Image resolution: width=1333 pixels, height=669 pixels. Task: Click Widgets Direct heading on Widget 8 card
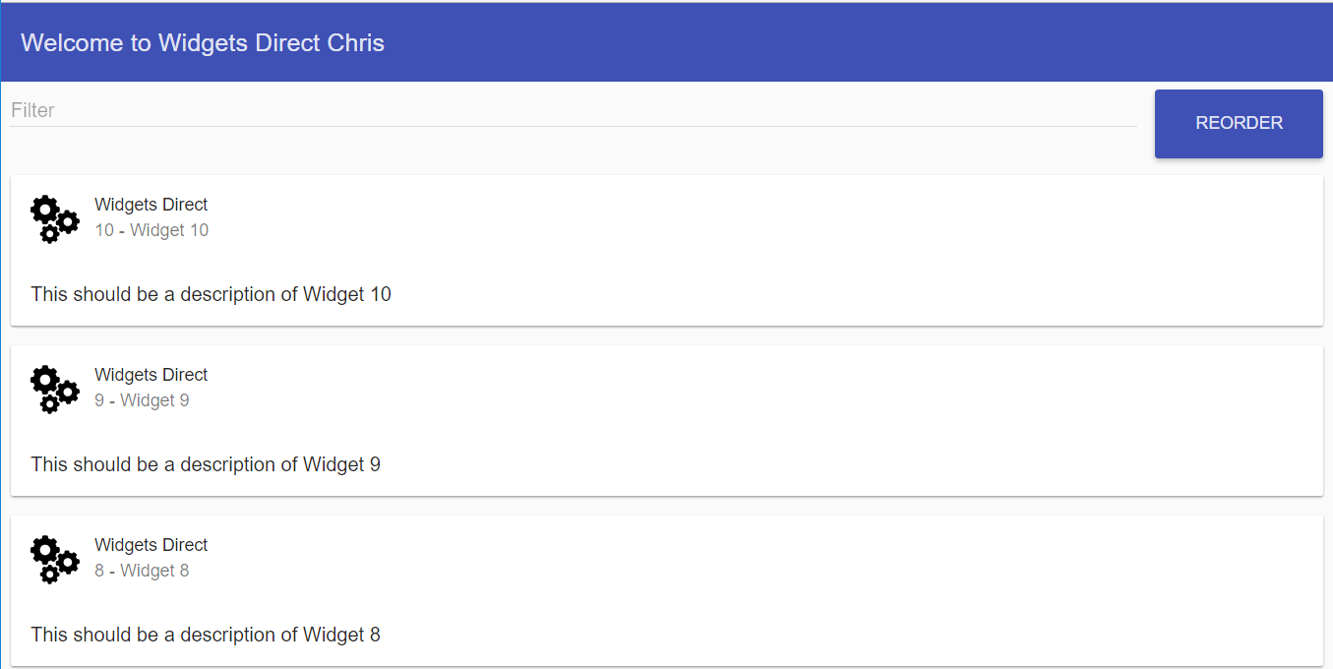(x=151, y=545)
